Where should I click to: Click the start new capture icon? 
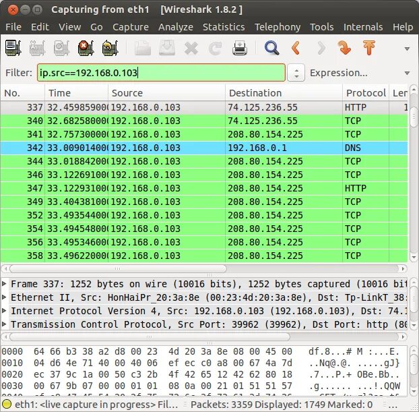(61, 48)
